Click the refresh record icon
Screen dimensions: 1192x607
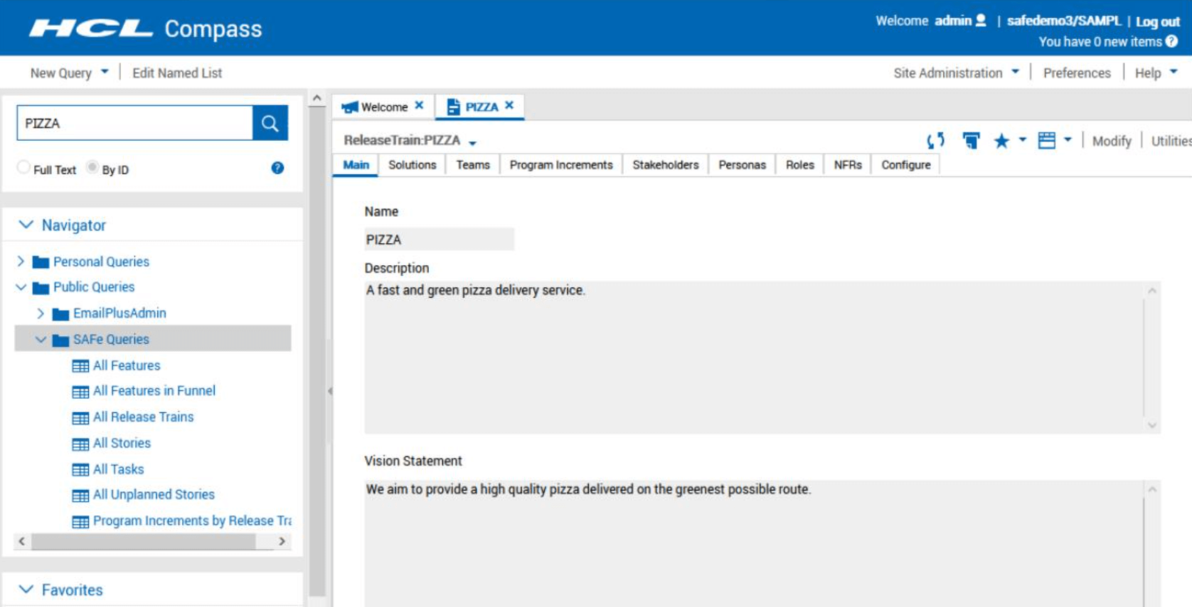click(x=936, y=141)
